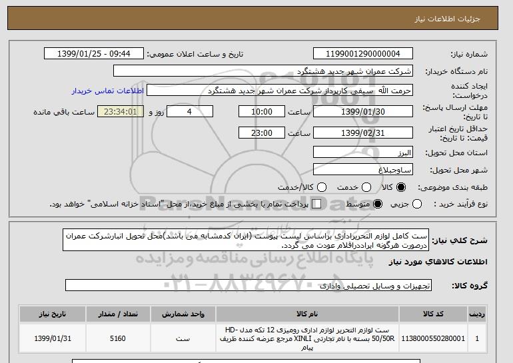Screen dimensions: 513x363
Task: Choose the جزیی purchase type
Action: [x=417, y=204]
